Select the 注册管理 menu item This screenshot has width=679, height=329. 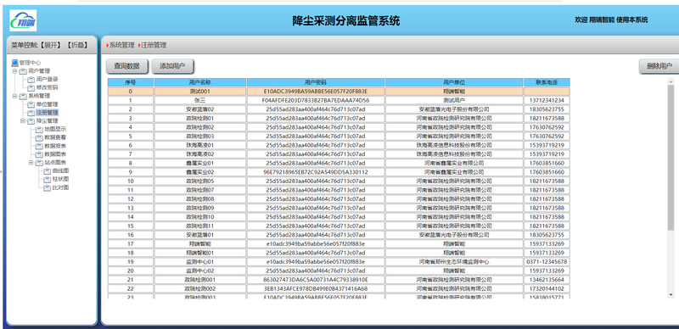[x=47, y=113]
